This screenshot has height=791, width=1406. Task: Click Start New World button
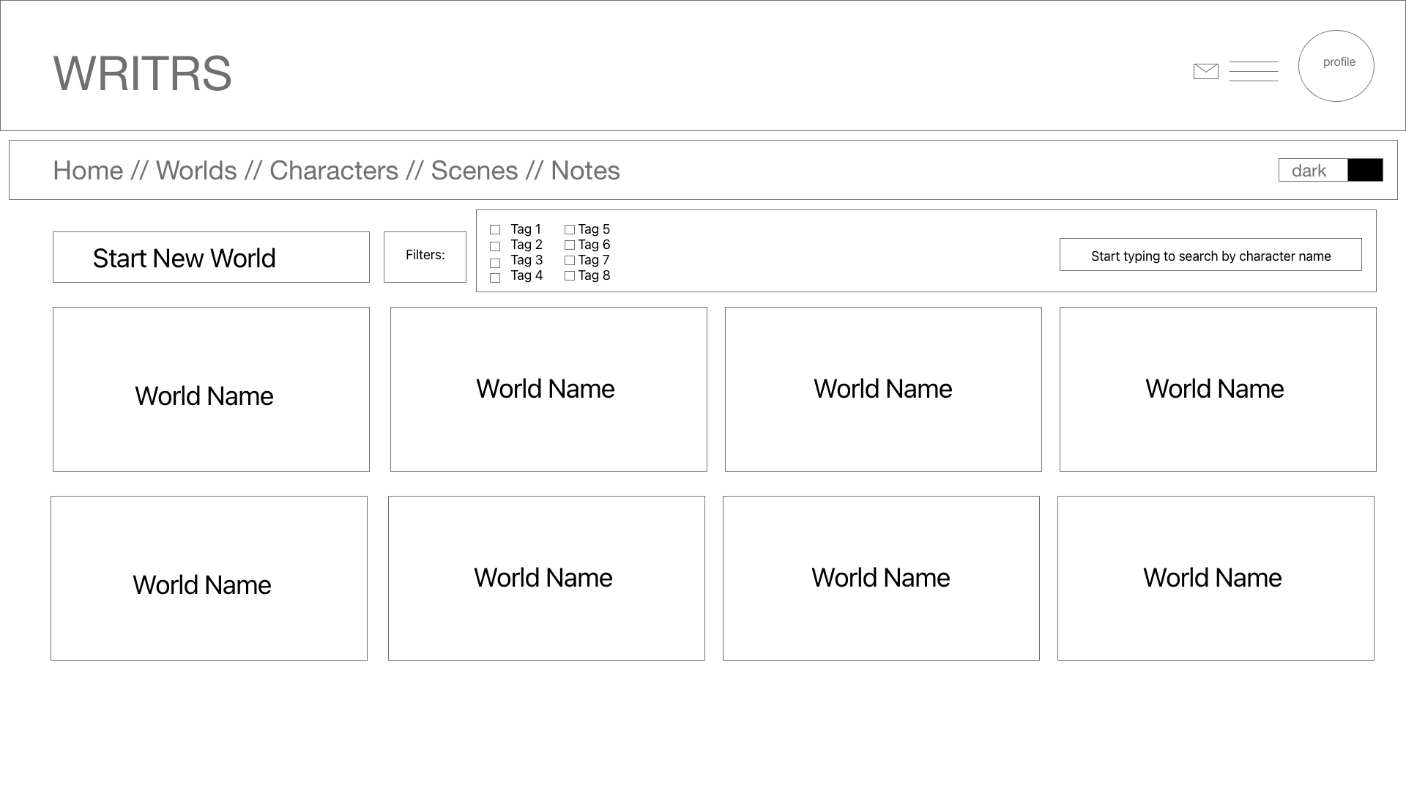pyautogui.click(x=211, y=257)
